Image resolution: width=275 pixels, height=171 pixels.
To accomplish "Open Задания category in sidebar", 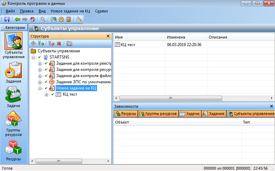I will (x=13, y=73).
